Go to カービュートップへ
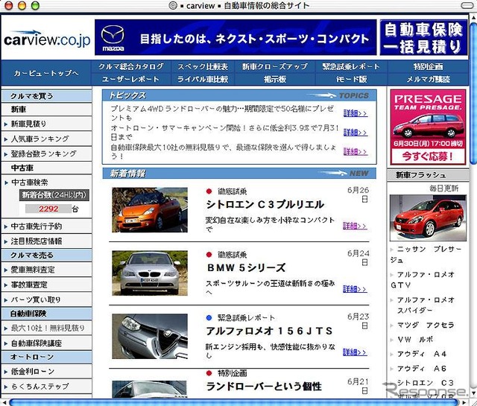477x406 pixels. [x=46, y=73]
